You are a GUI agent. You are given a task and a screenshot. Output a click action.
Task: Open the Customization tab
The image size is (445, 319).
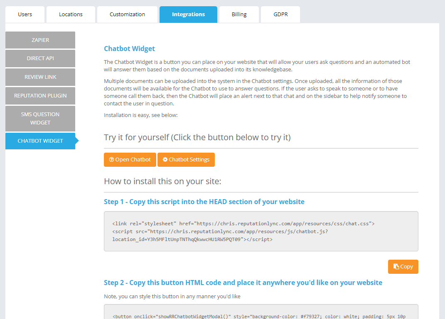tap(127, 14)
